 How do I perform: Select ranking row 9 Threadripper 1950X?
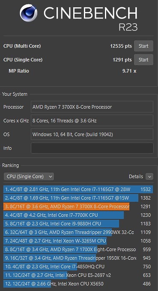point(78,258)
